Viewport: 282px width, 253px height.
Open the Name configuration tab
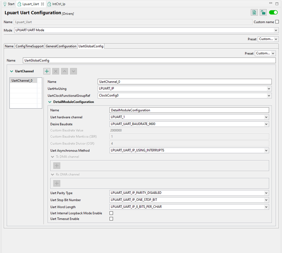9,46
